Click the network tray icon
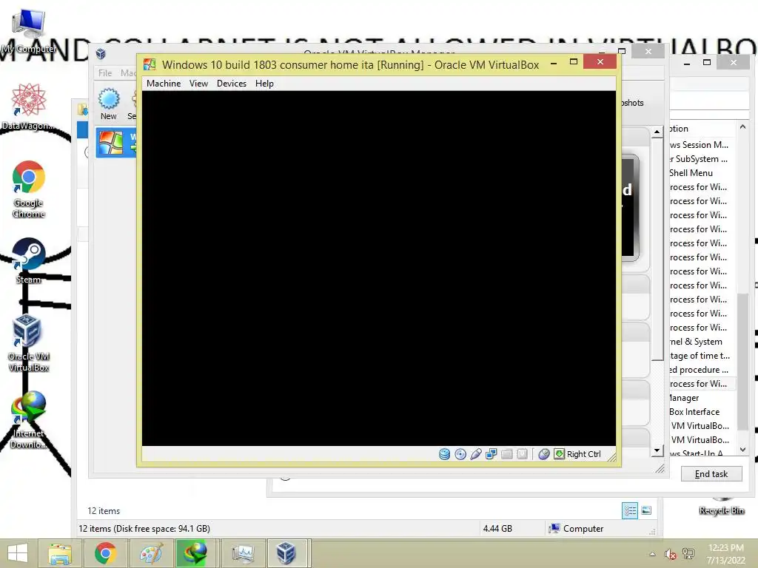This screenshot has width=758, height=568. [688, 554]
